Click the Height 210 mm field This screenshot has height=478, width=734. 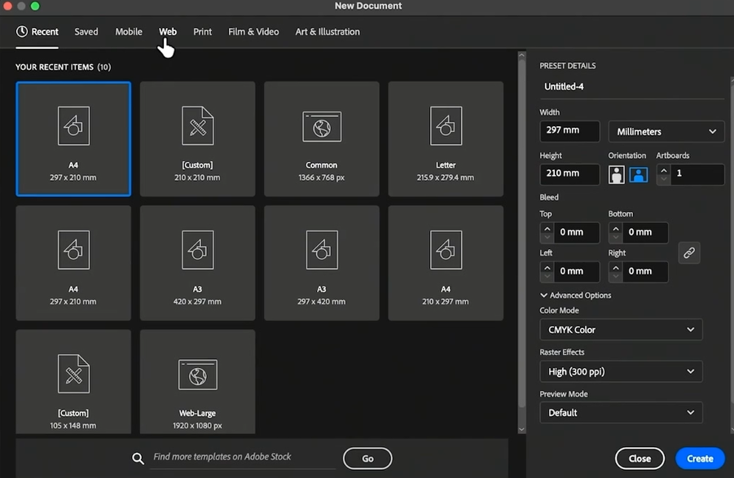pyautogui.click(x=569, y=174)
